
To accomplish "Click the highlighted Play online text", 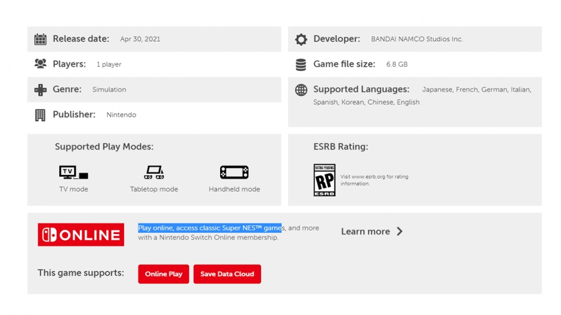I will click(x=209, y=228).
